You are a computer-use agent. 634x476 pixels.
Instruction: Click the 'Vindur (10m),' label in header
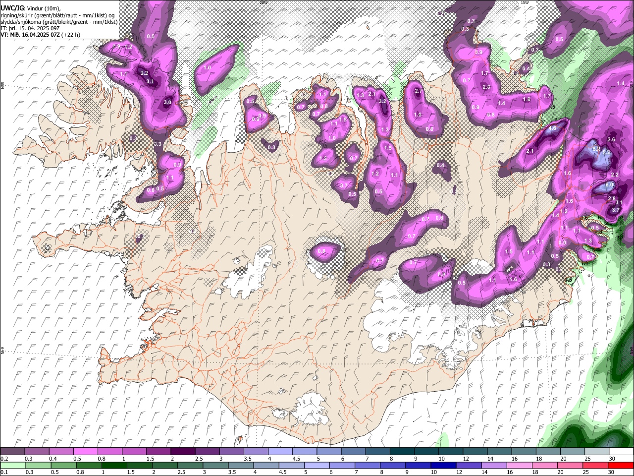[43, 8]
